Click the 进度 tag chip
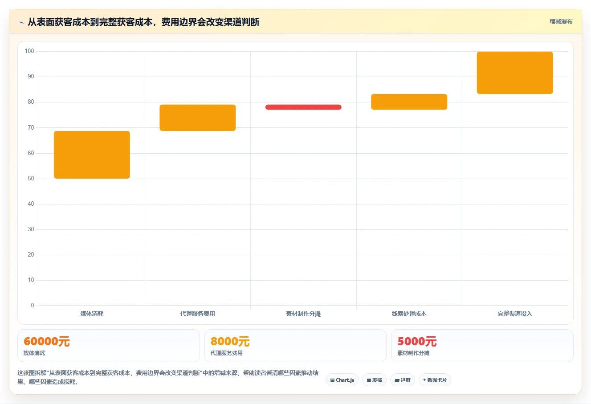The width and height of the screenshot is (591, 404). coord(403,380)
